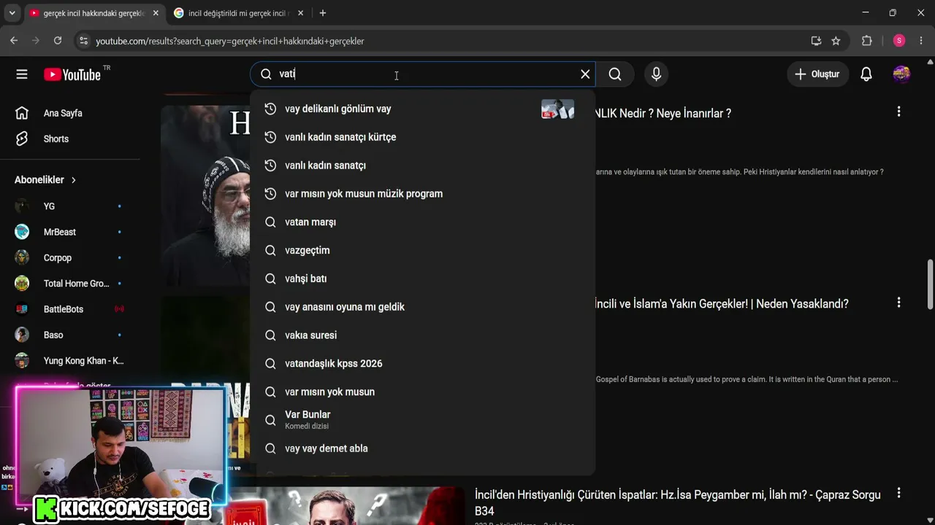The height and width of the screenshot is (525, 935).
Task: Reload the current page
Action: coord(58,41)
